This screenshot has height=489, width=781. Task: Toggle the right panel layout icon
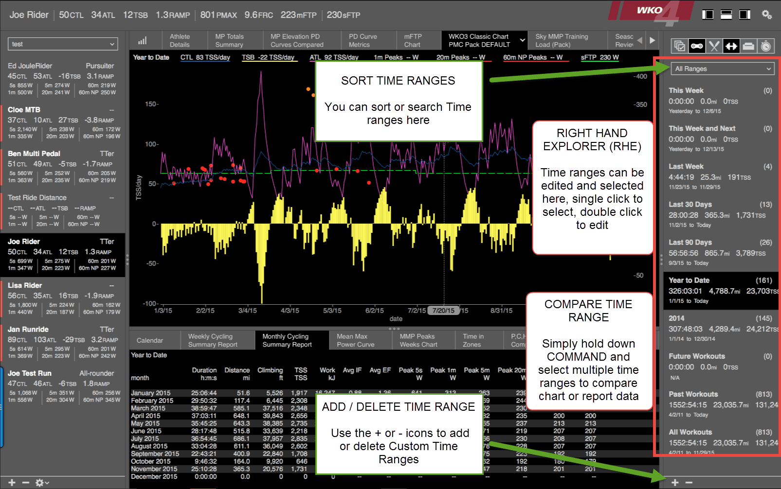click(745, 15)
